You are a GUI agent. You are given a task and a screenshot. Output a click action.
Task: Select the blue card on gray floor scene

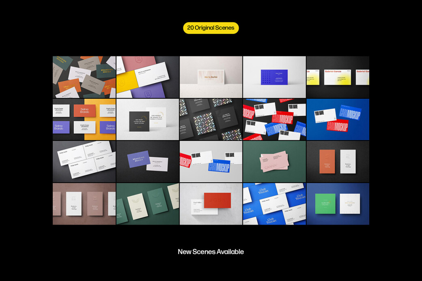click(x=274, y=76)
